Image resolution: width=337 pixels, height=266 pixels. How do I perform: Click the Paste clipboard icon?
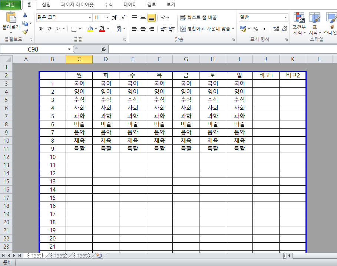(11, 18)
